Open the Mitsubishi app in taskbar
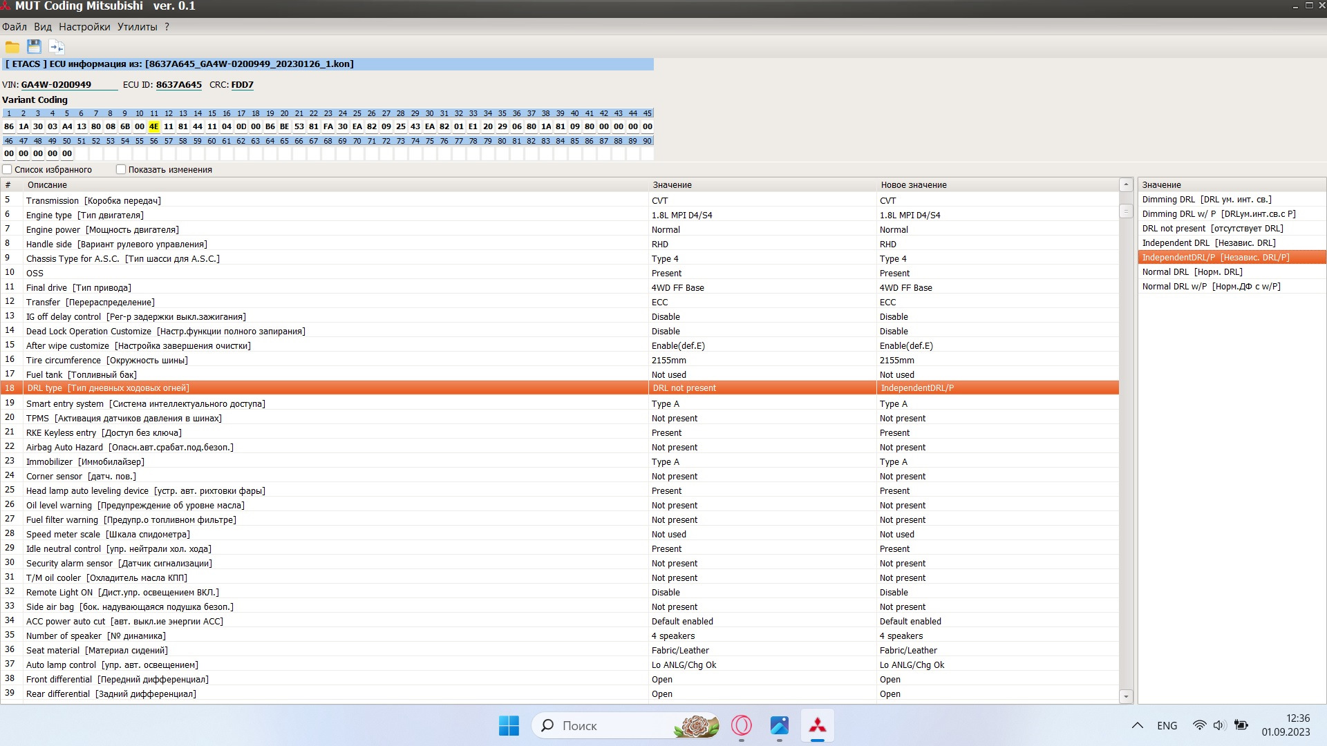The height and width of the screenshot is (746, 1327). point(817,725)
